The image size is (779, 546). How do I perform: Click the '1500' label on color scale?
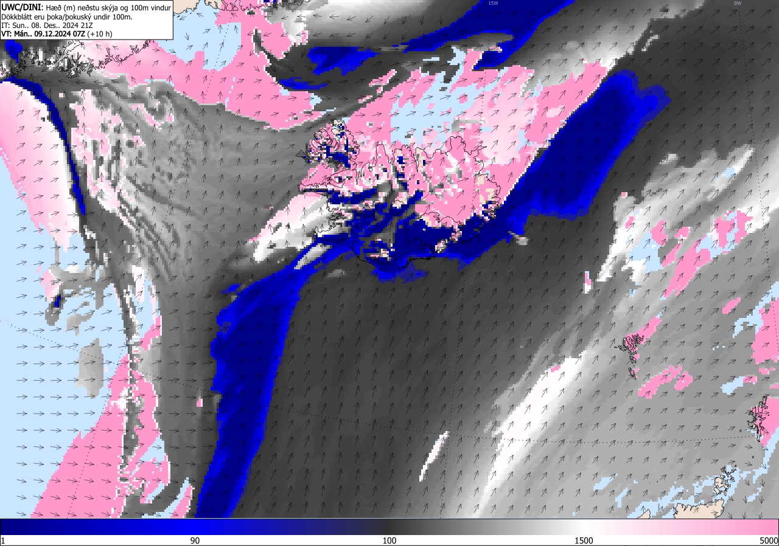click(x=584, y=541)
